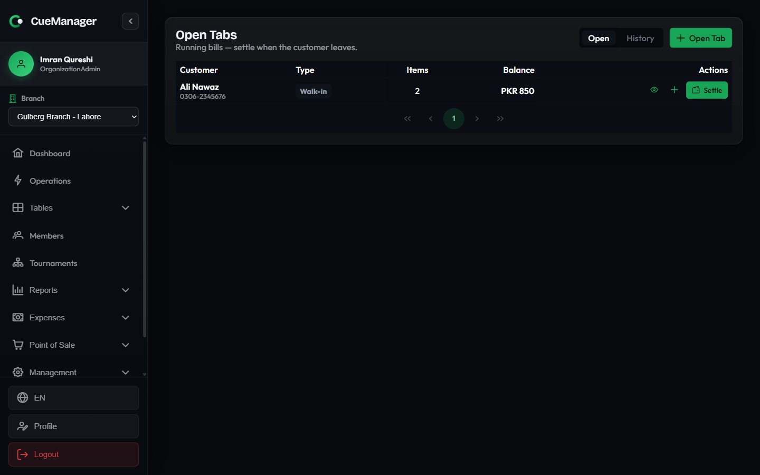Click the PKR 850 balance value

pyautogui.click(x=518, y=91)
